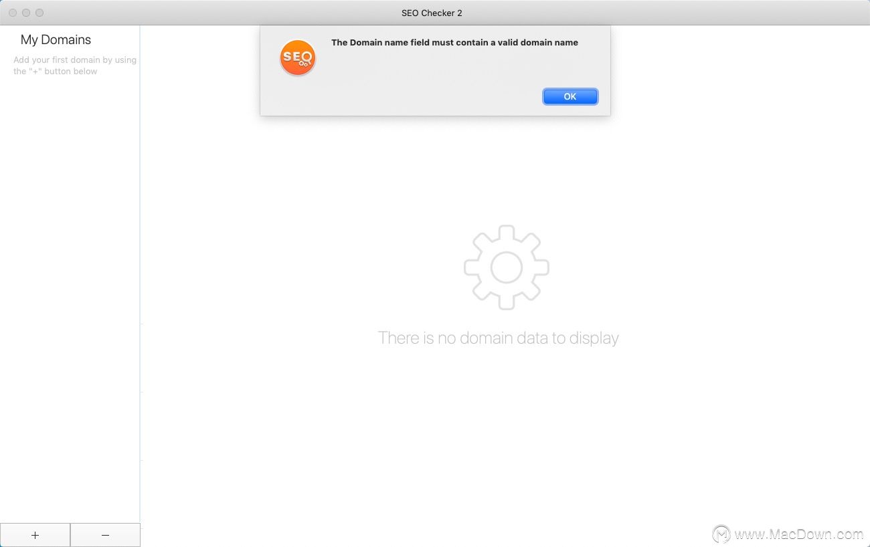The image size is (870, 547).
Task: Click empty space in the domains sidebar list
Action: click(x=70, y=301)
